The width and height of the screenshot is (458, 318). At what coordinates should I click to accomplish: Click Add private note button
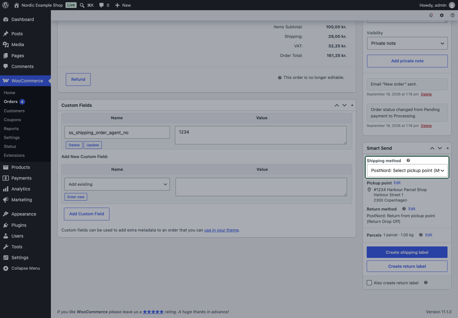[x=407, y=61]
